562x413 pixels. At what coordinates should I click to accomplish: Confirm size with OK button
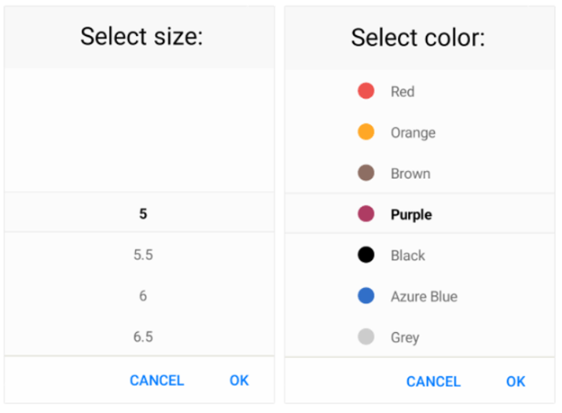[x=239, y=381]
